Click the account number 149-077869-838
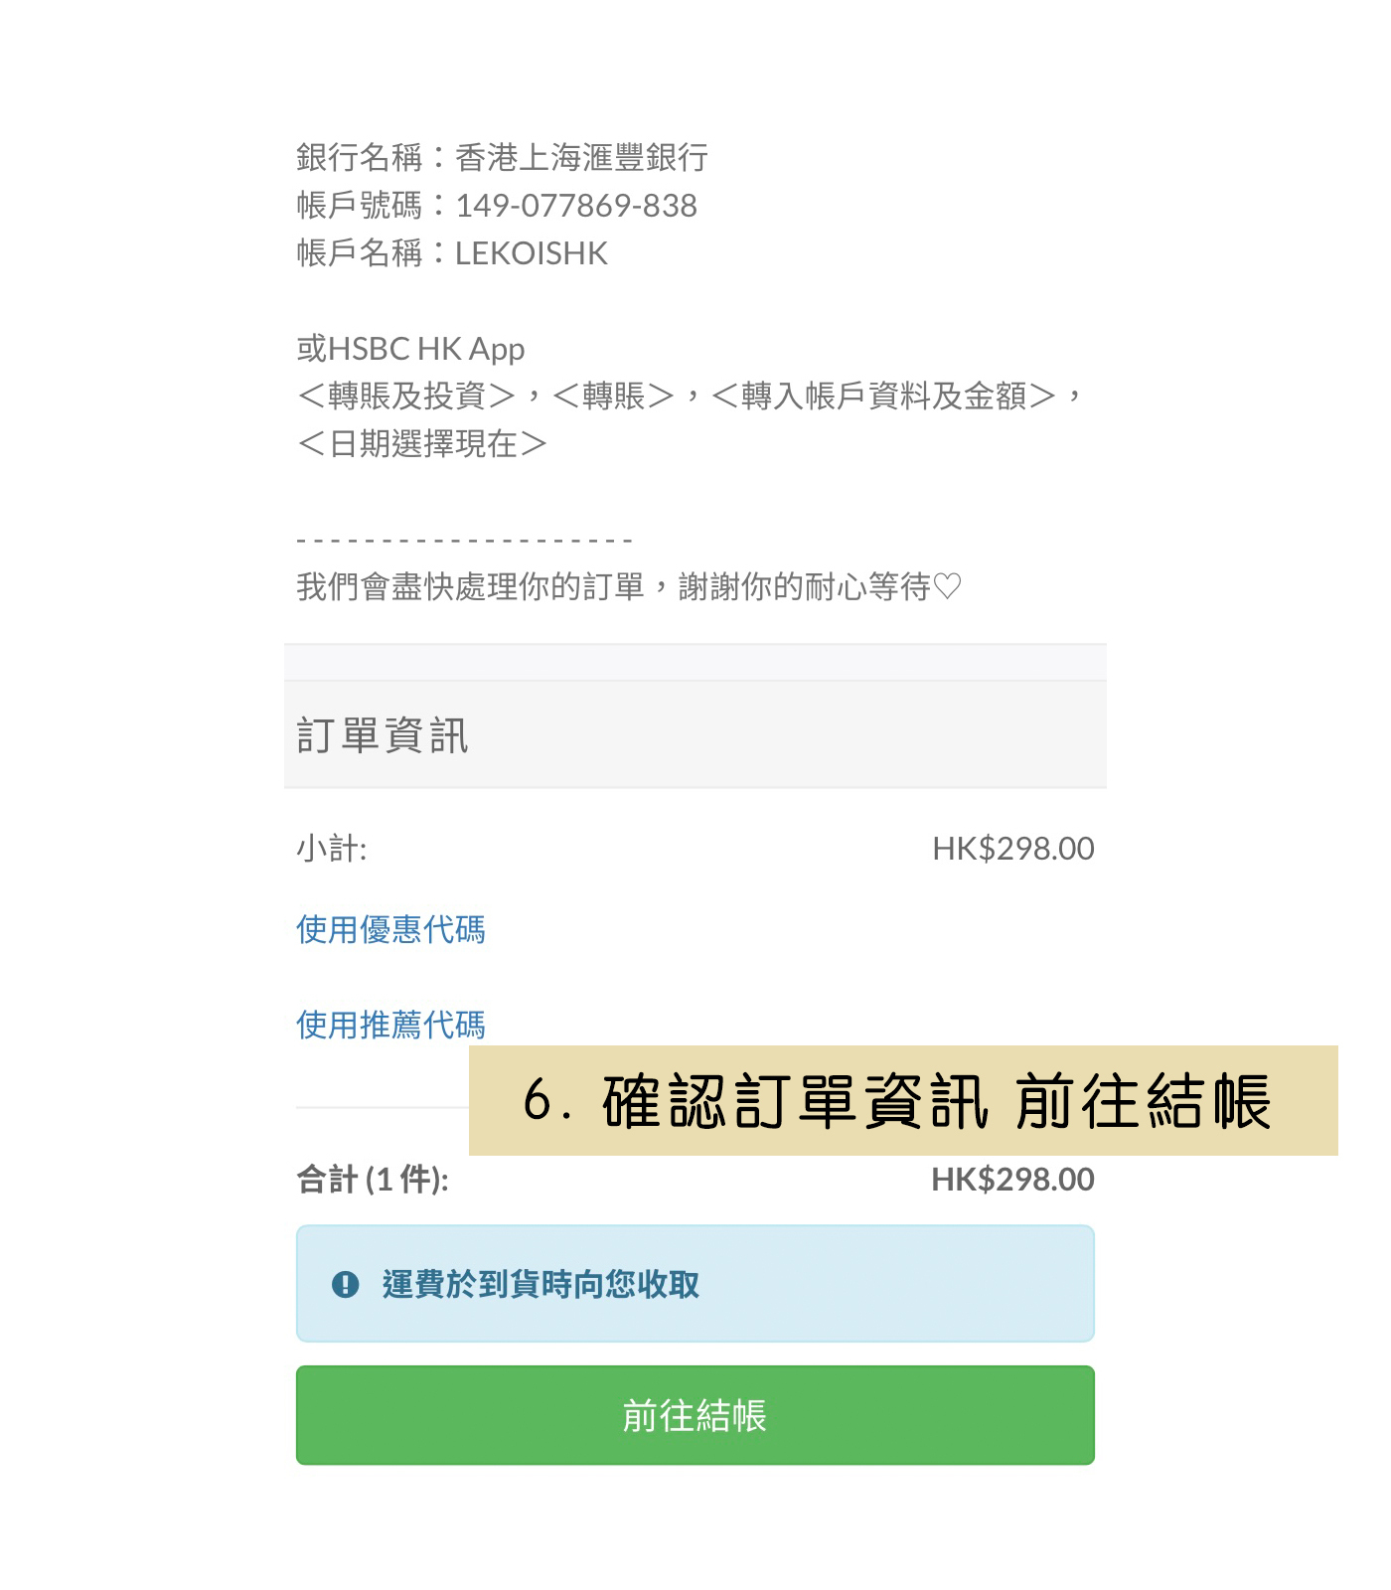Screen dimensions: 1391x1590 pyautogui.click(x=576, y=206)
